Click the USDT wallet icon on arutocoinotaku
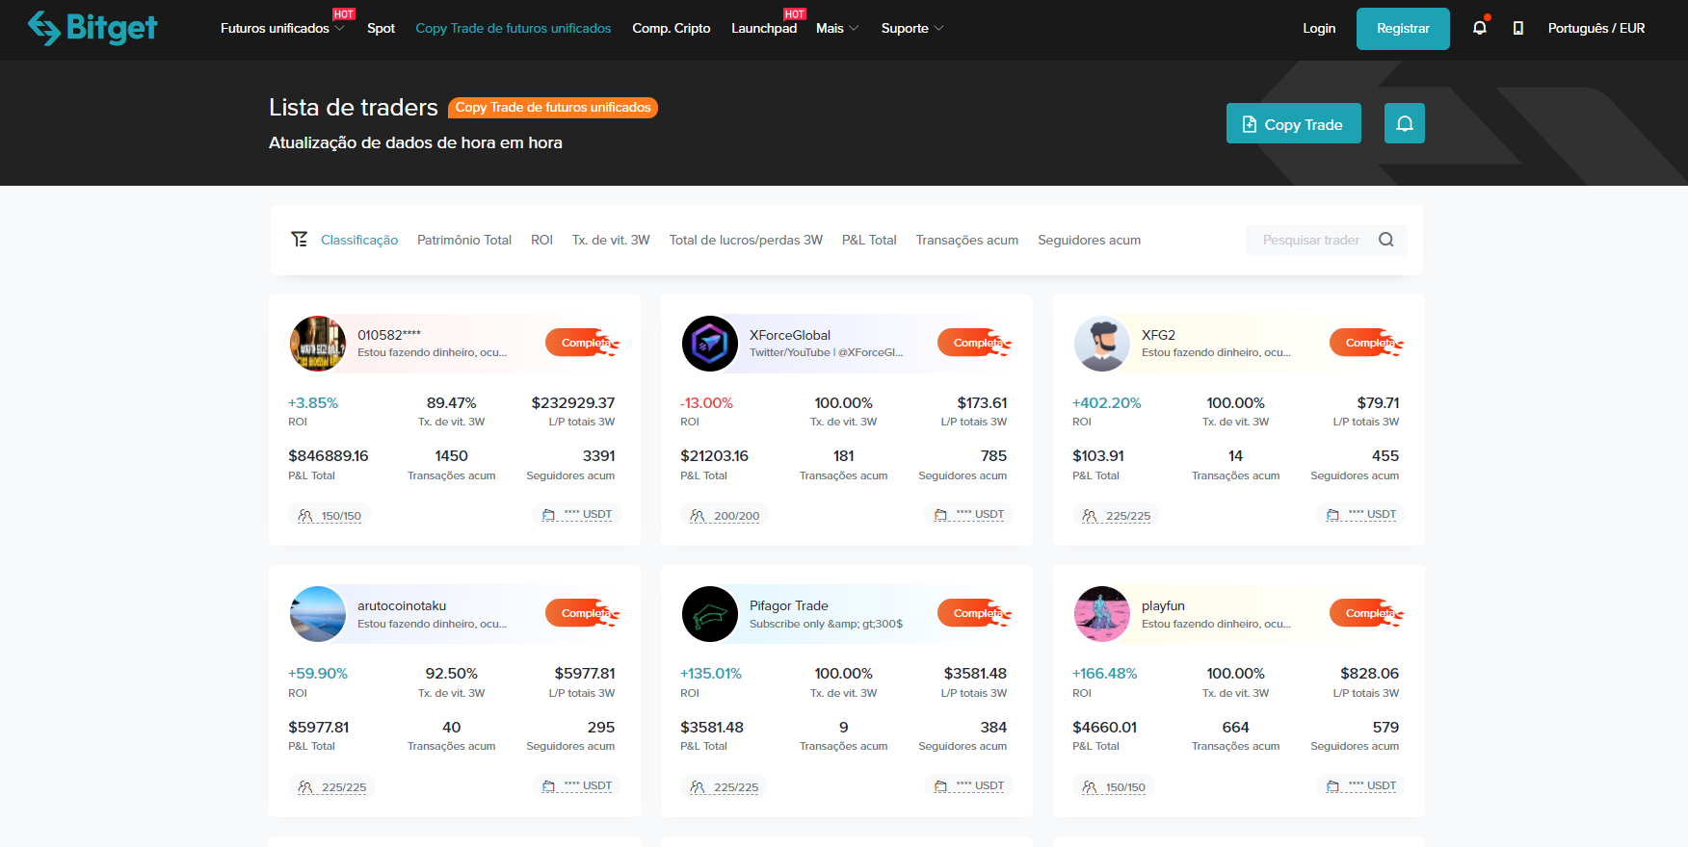The width and height of the screenshot is (1688, 847). [x=548, y=786]
